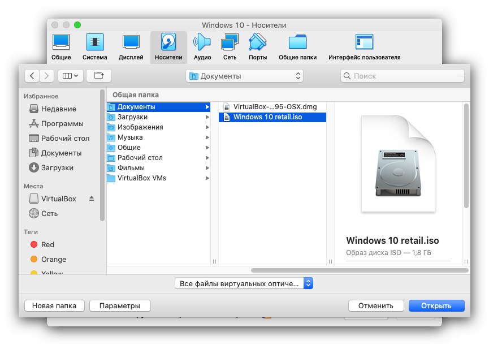Select the Рабочий стол folder in the column
Image resolution: width=489 pixels, height=345 pixels.
[158, 158]
